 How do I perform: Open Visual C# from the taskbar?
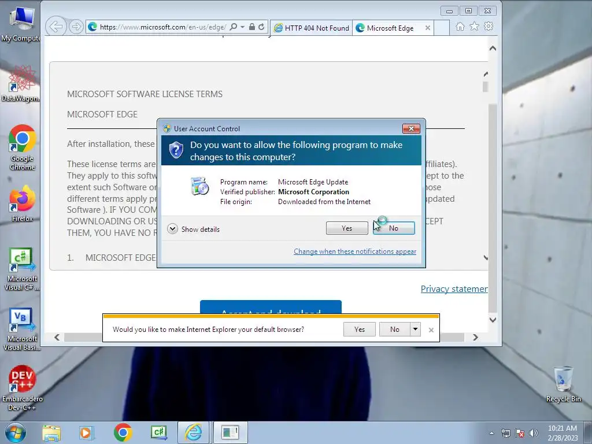click(x=158, y=432)
